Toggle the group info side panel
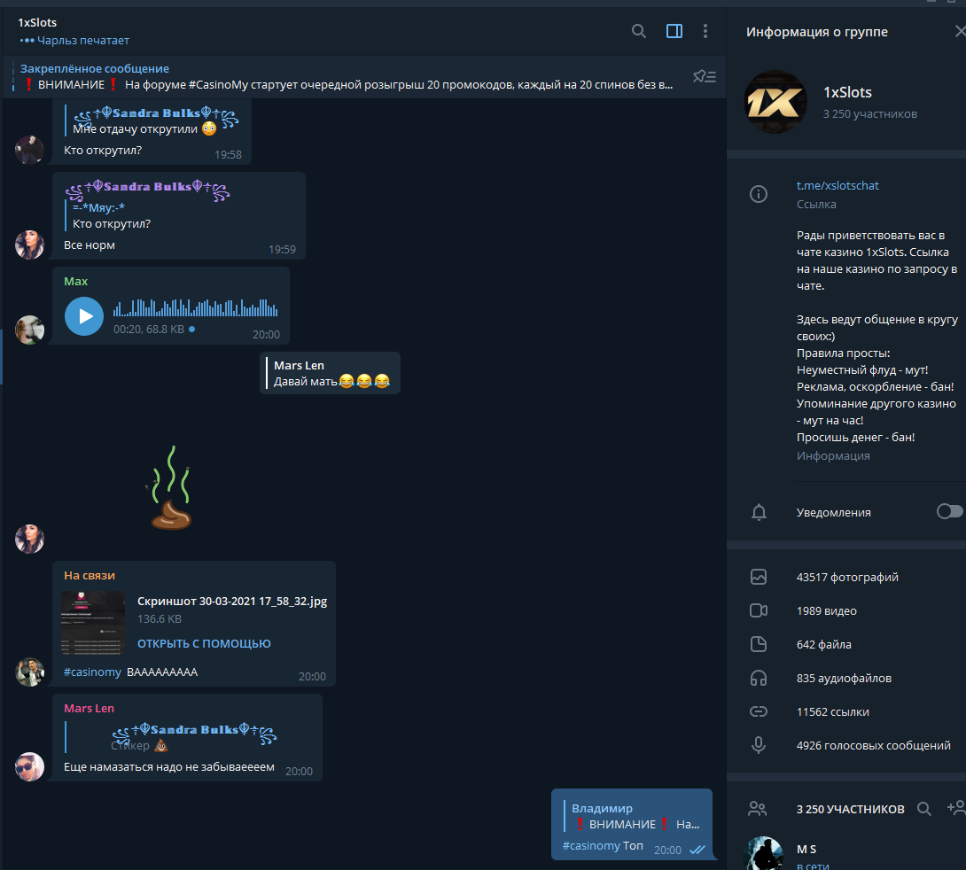Viewport: 966px width, 870px height. (674, 31)
